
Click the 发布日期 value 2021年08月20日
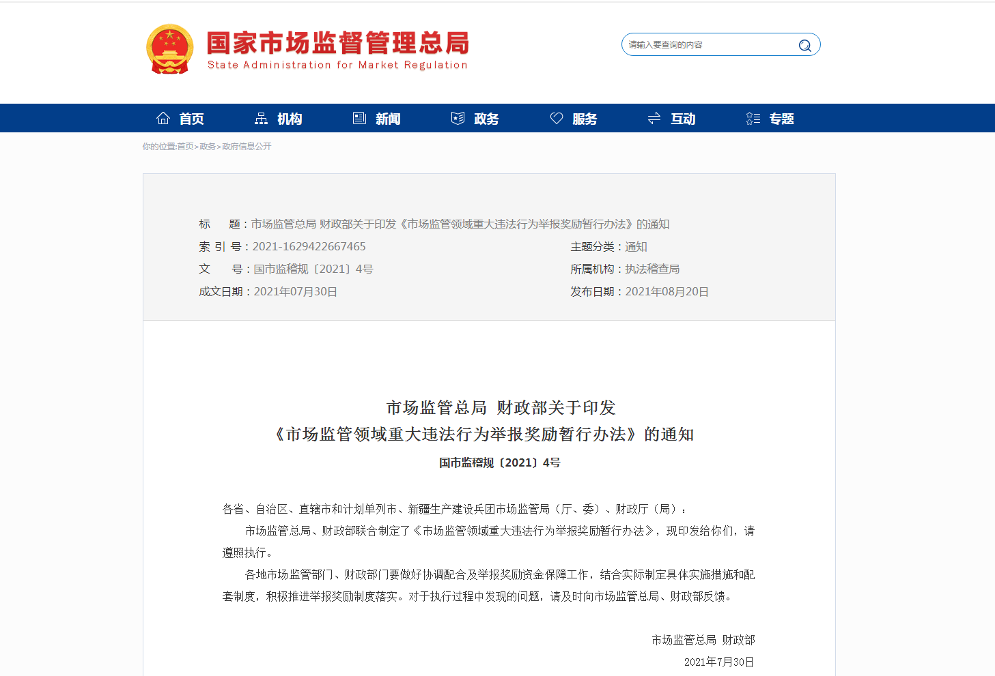pos(667,291)
